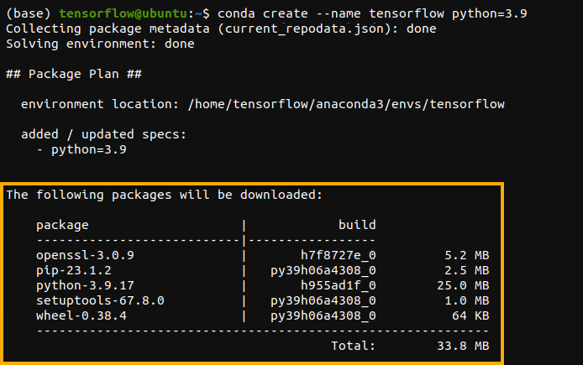Select the '- python=3.9' spec entry

81,149
